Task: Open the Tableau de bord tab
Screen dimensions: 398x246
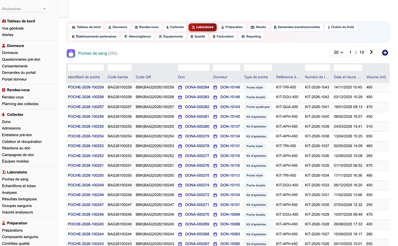Action: click(x=86, y=27)
